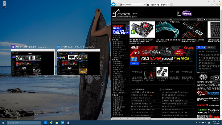Select the 5-day best tab
Viewport: 222px width, 125px height.
coord(144,64)
